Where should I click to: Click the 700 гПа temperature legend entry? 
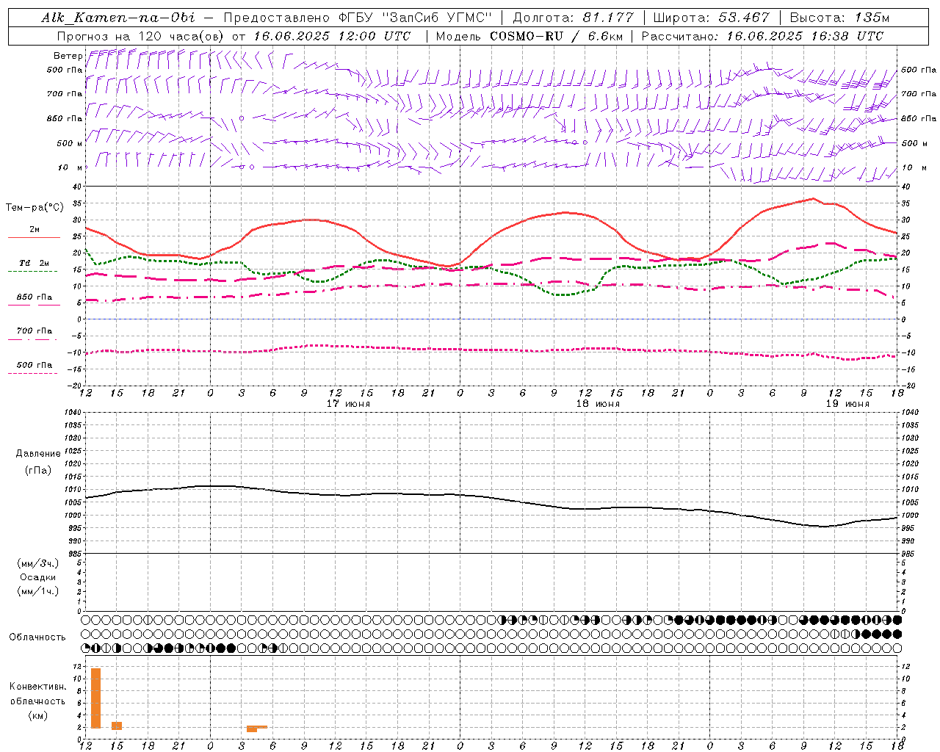[34, 331]
